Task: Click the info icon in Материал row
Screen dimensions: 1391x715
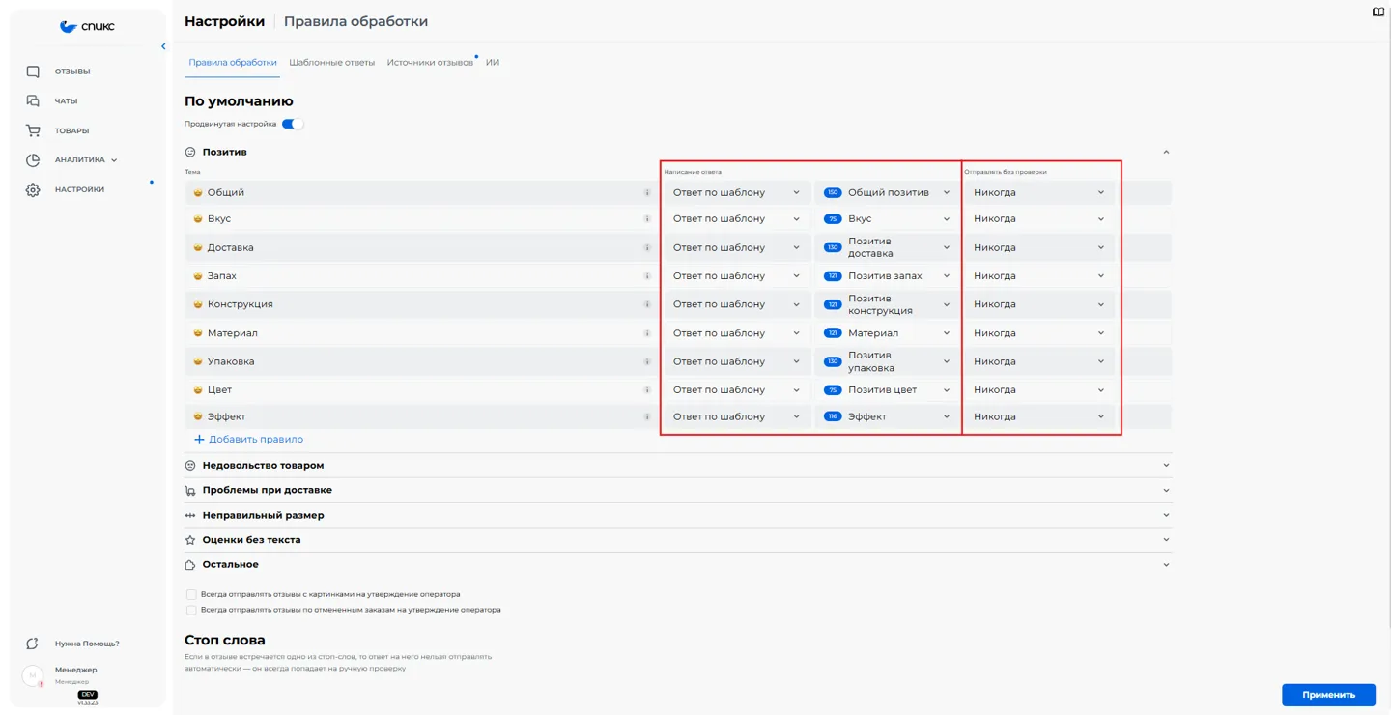Action: [647, 332]
